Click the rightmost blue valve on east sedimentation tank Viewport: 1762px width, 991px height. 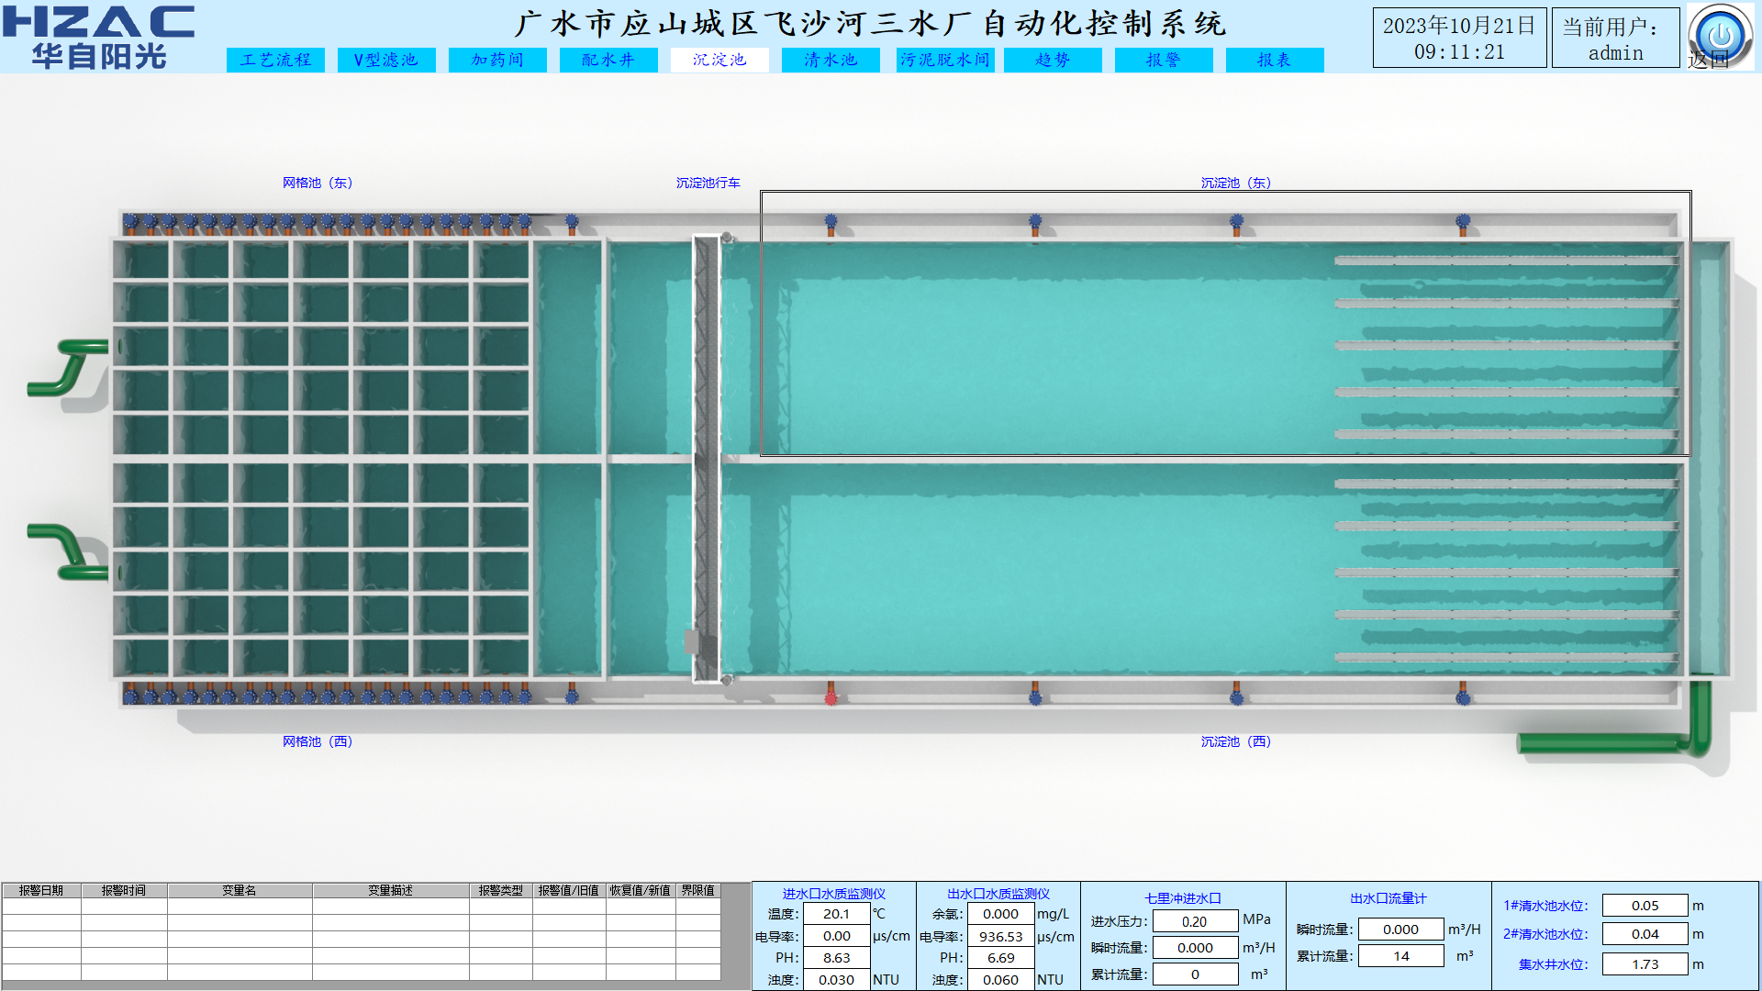pos(1463,221)
